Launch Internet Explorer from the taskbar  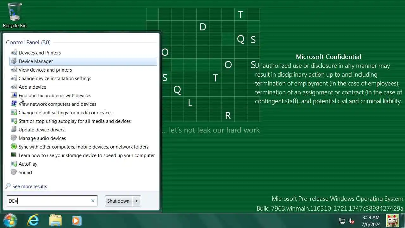[x=33, y=220]
